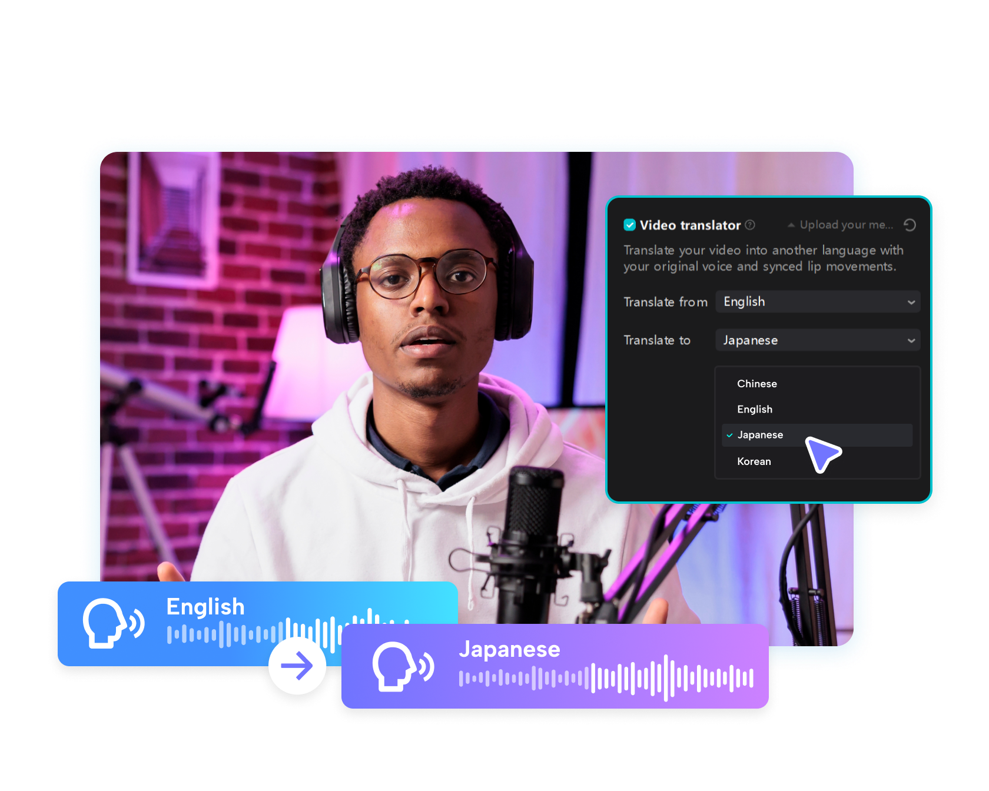
Task: Uncheck the Video translator checkbox
Action: (629, 224)
